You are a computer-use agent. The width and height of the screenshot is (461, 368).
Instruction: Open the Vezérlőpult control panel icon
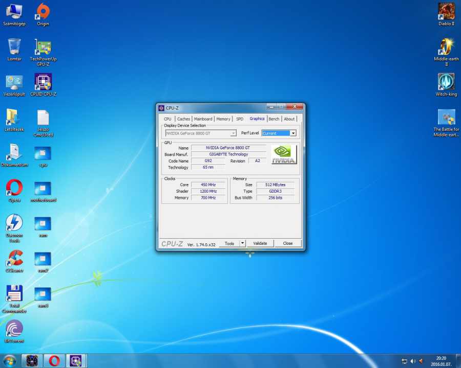pyautogui.click(x=14, y=85)
